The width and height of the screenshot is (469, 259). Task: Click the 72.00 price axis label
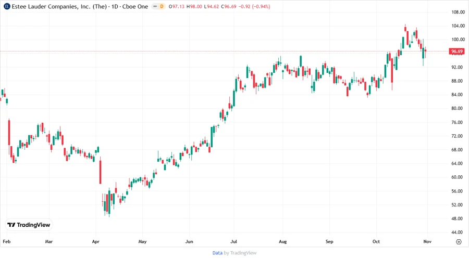coord(458,136)
